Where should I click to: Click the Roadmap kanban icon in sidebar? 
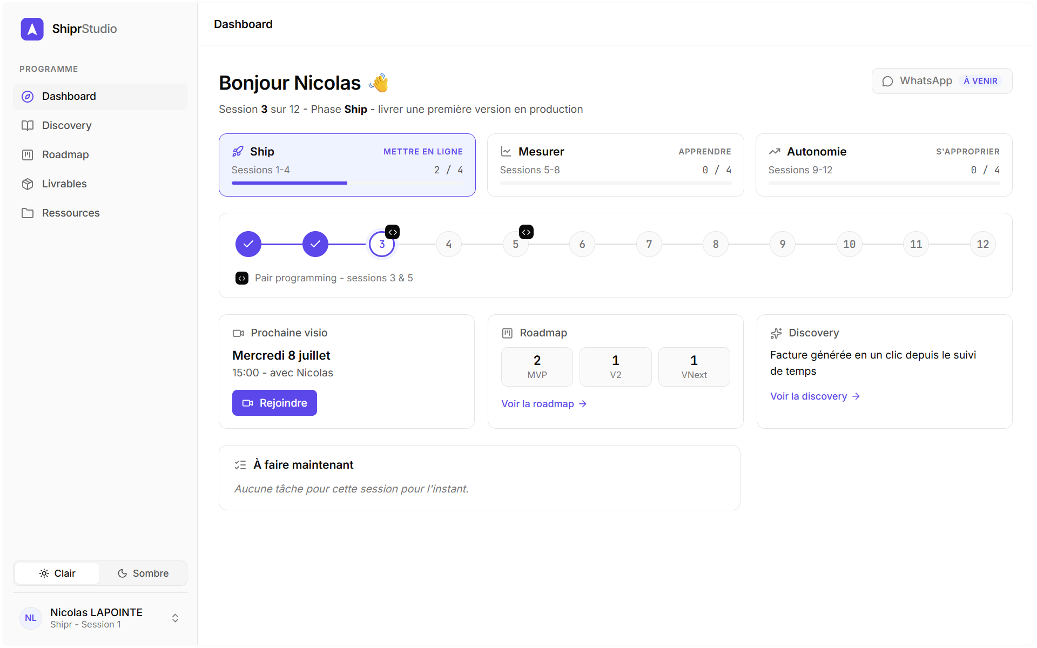(28, 155)
